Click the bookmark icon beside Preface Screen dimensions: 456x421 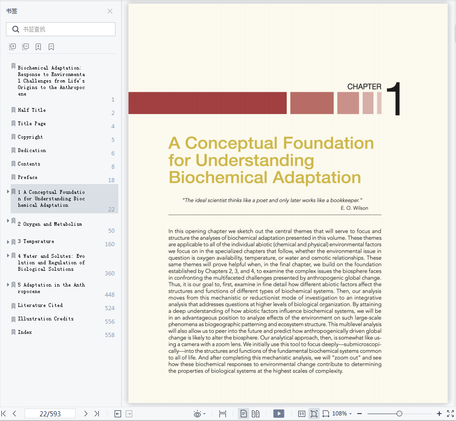[13, 177]
